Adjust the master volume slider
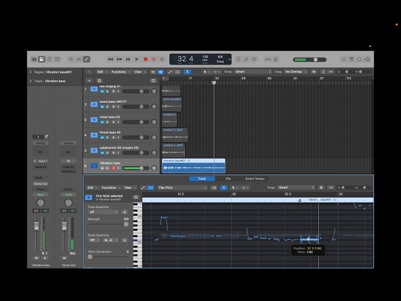This screenshot has height=301, width=401. (310, 60)
